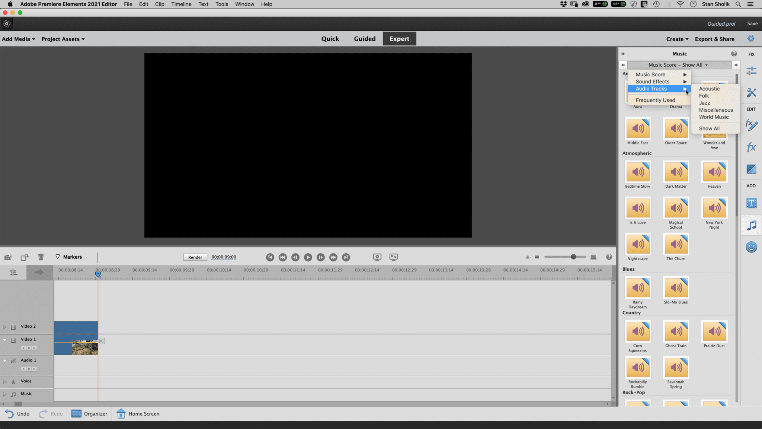762x429 pixels.
Task: Switch to the Guided tab
Action: pyautogui.click(x=365, y=39)
